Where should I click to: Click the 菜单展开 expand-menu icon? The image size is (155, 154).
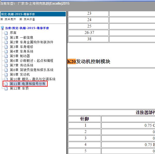(x=2, y=19)
